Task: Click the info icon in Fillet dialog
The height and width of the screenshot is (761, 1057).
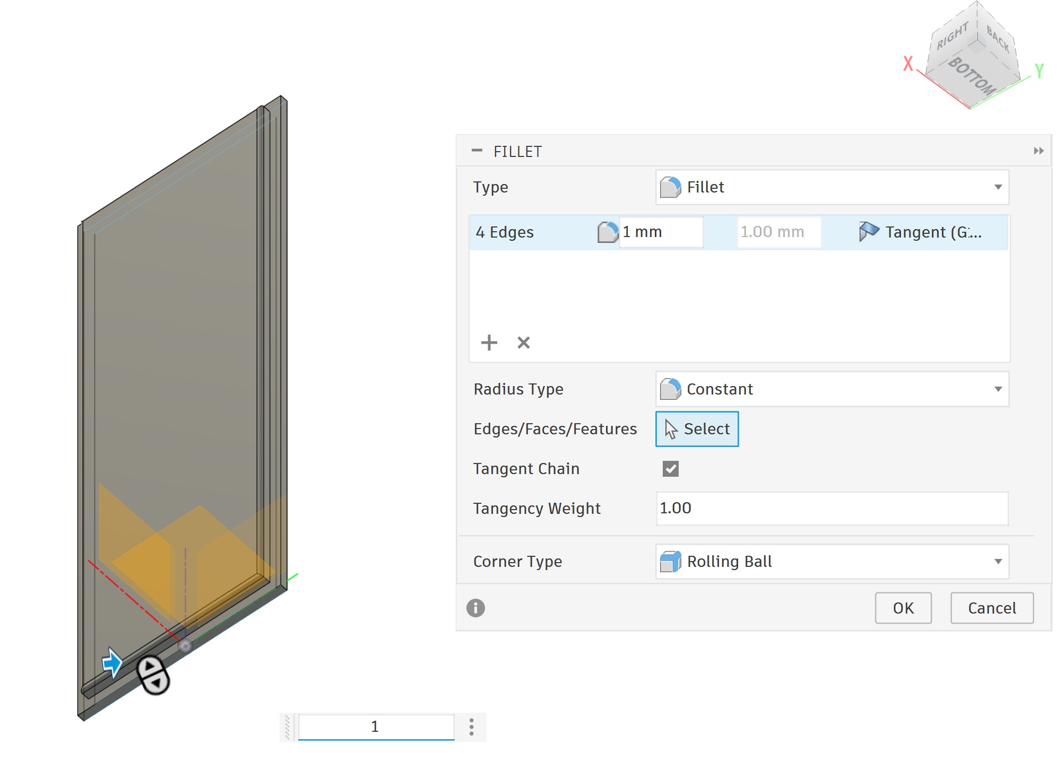Action: (x=475, y=608)
